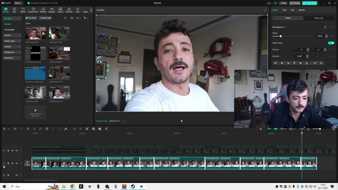Click the Dışa Aktar export button
This screenshot has width=338, height=190.
click(x=310, y=3)
